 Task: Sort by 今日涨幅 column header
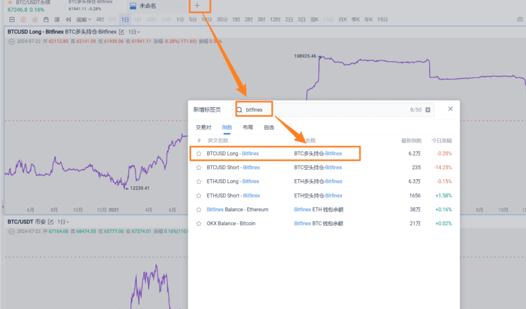click(441, 141)
